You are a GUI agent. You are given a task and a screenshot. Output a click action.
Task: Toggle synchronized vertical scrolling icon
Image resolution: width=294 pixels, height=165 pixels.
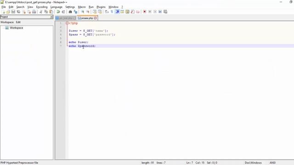point(95,12)
